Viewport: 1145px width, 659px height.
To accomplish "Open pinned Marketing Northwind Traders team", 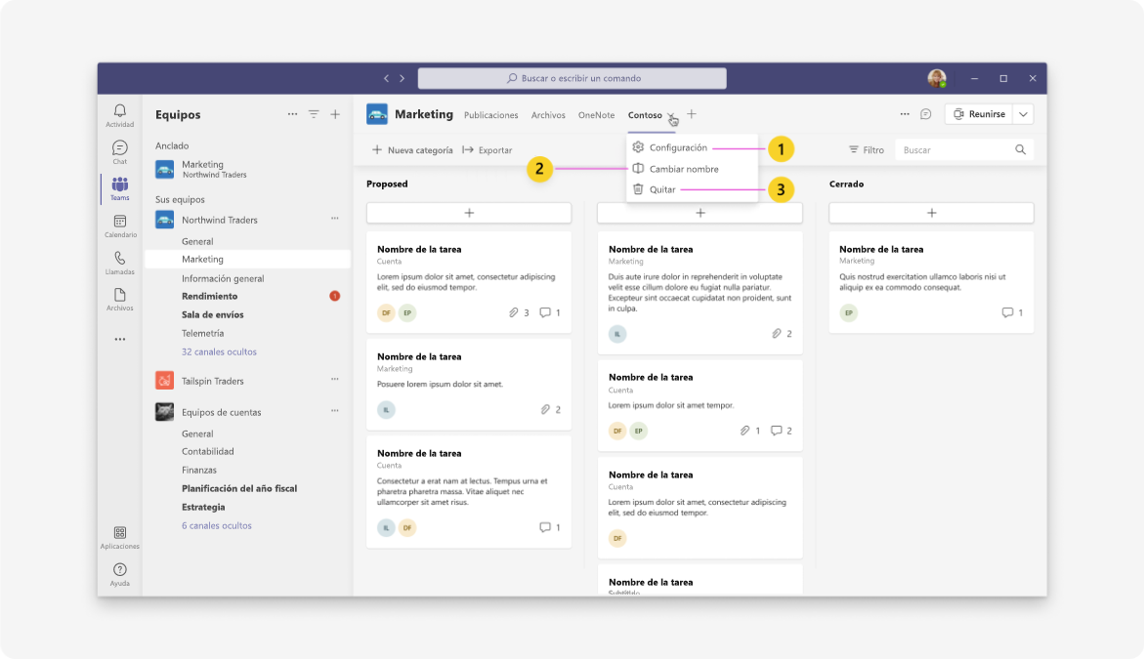I will click(247, 169).
